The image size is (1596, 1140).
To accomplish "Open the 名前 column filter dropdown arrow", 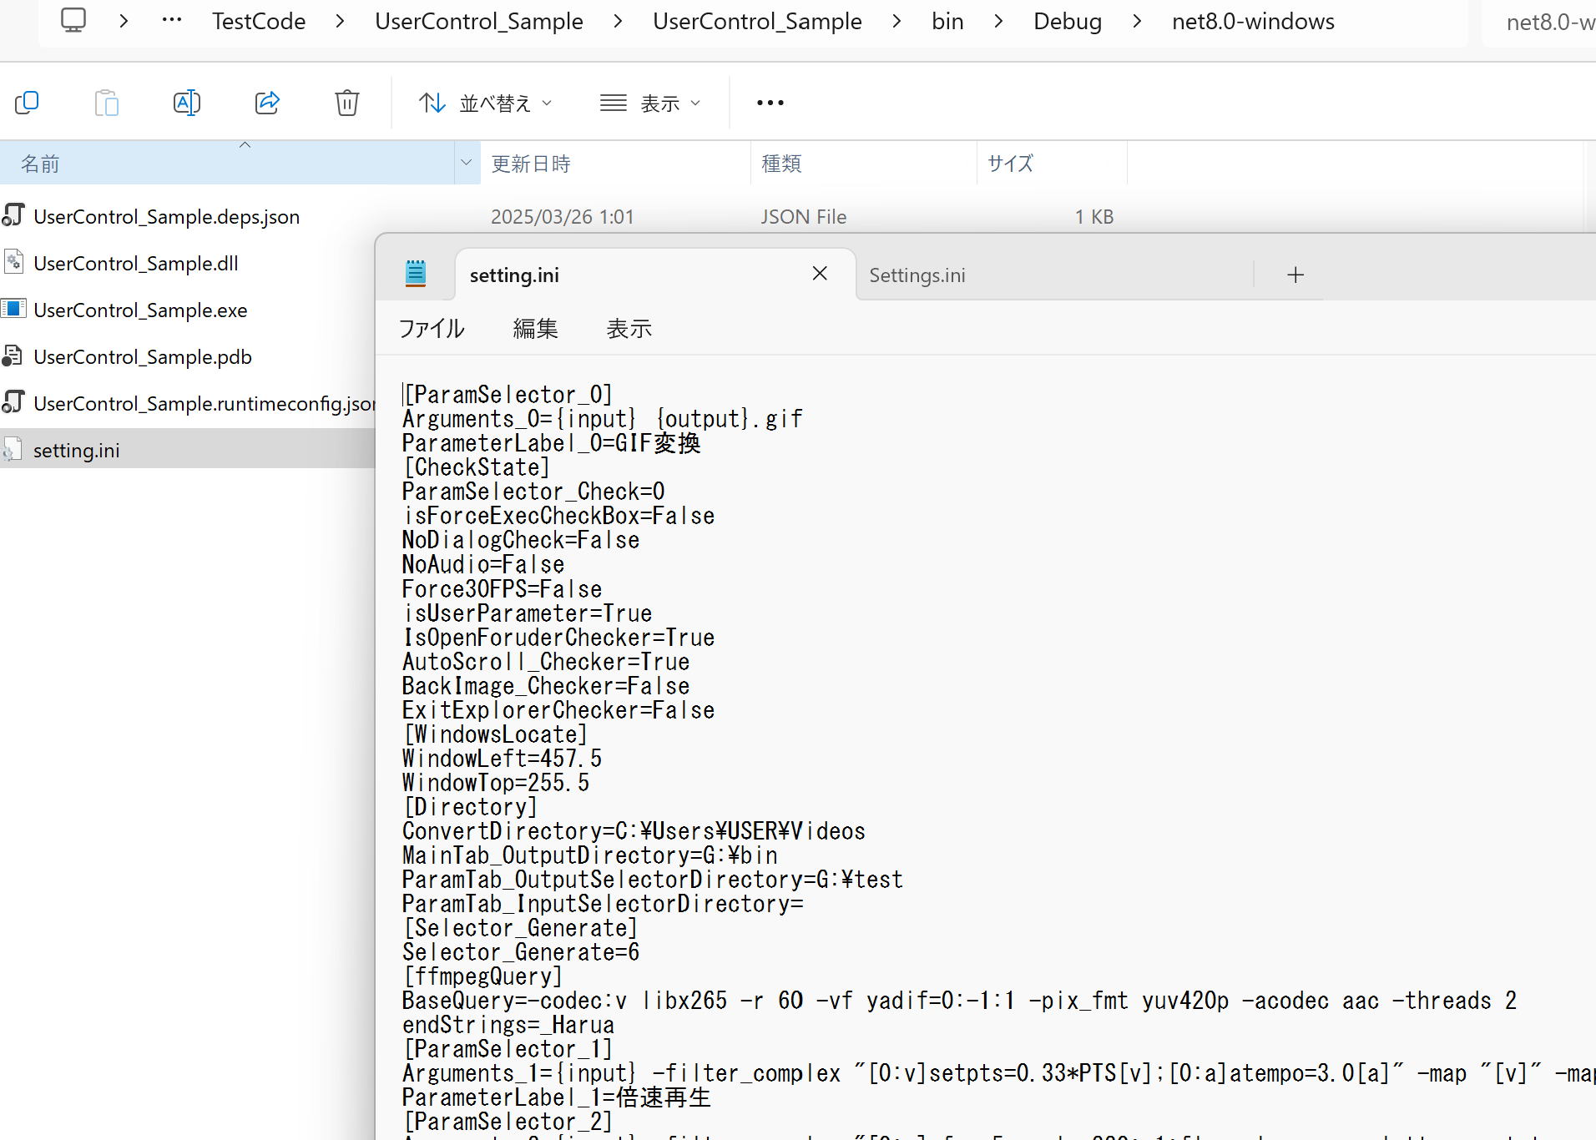I will tap(467, 164).
